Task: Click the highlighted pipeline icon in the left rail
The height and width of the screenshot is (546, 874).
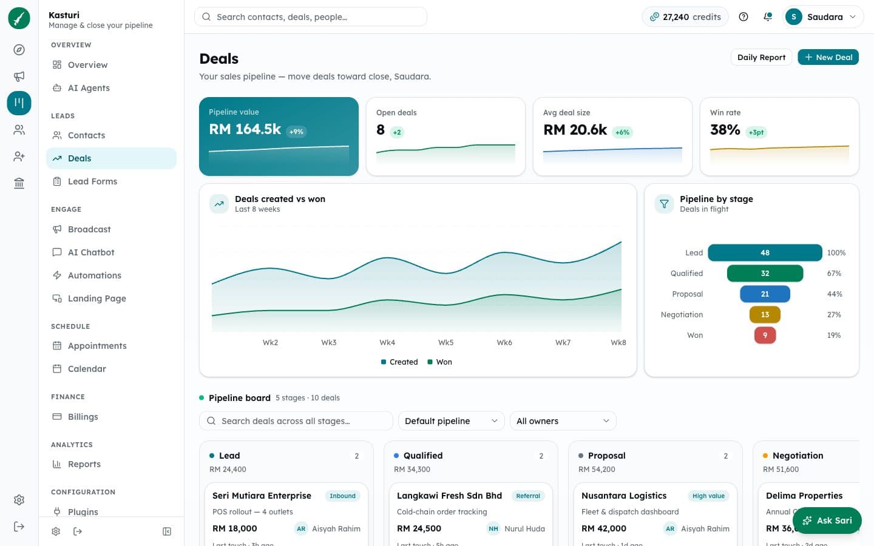Action: 19,103
